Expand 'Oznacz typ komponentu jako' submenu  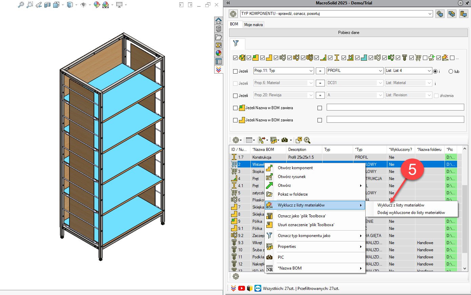(361, 236)
